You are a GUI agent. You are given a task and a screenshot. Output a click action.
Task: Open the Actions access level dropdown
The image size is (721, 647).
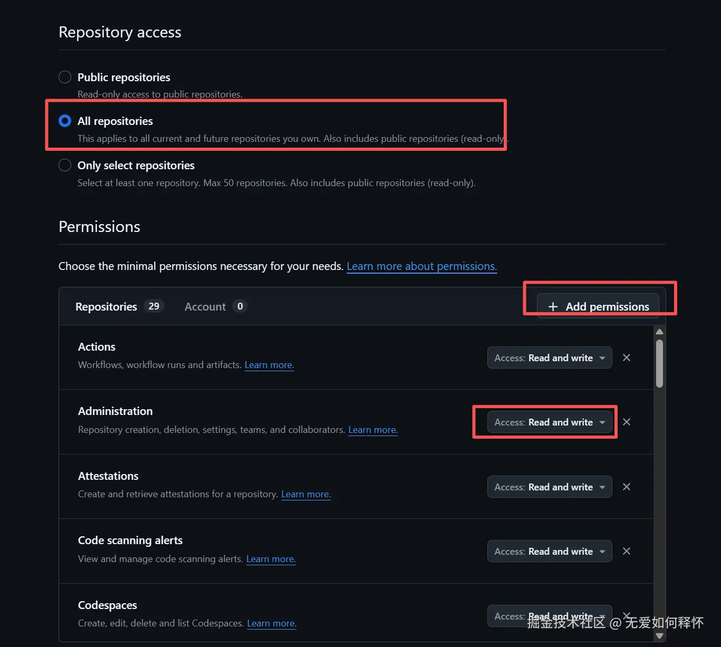(x=549, y=358)
